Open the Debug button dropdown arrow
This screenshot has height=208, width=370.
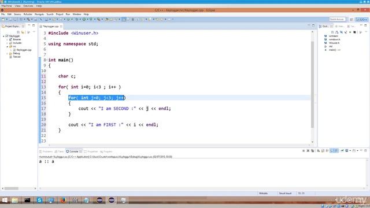point(80,19)
